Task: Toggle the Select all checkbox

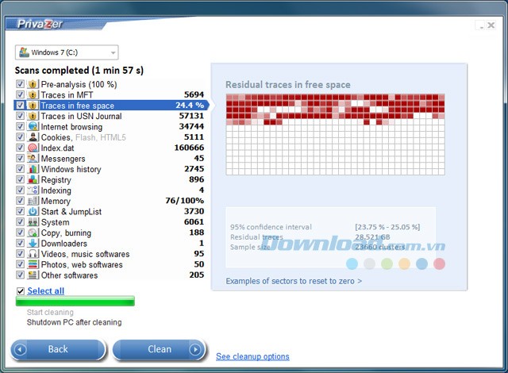Action: tap(21, 291)
